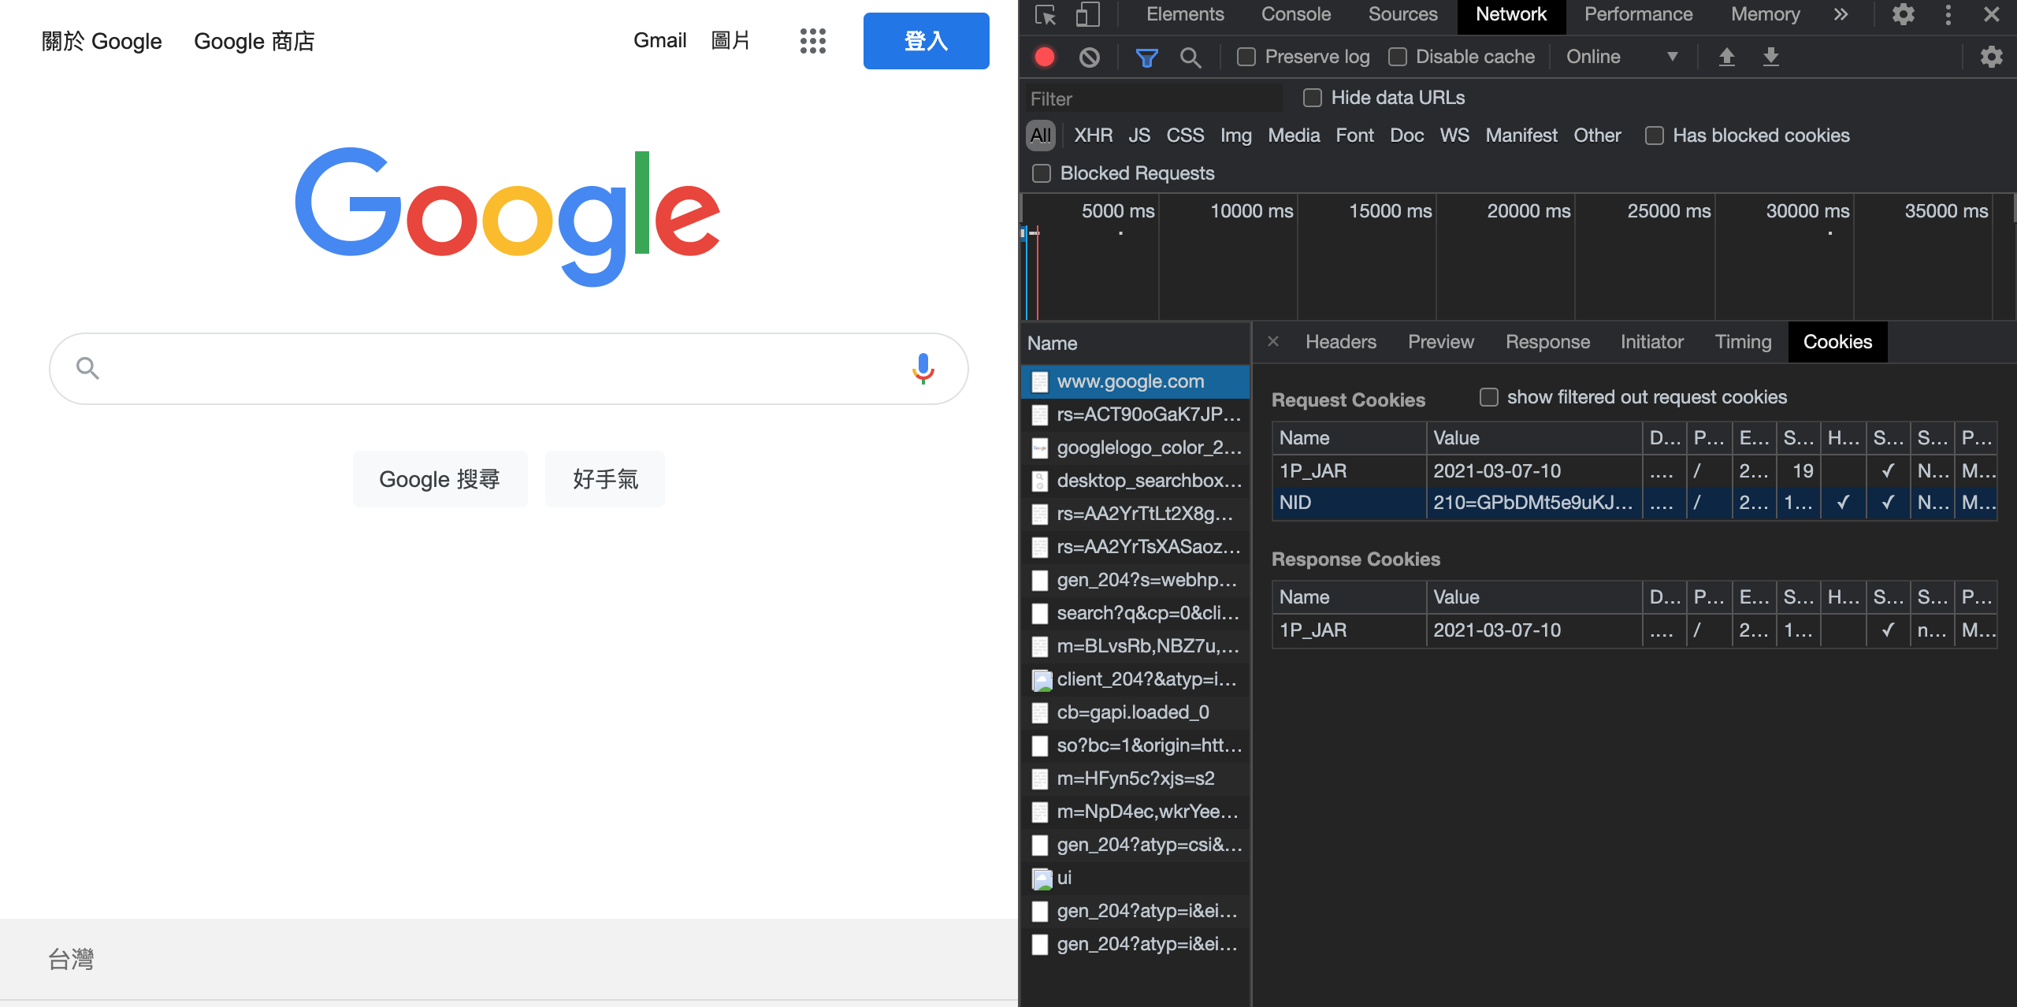Select www.google.com request row
The height and width of the screenshot is (1007, 2017).
1135,381
